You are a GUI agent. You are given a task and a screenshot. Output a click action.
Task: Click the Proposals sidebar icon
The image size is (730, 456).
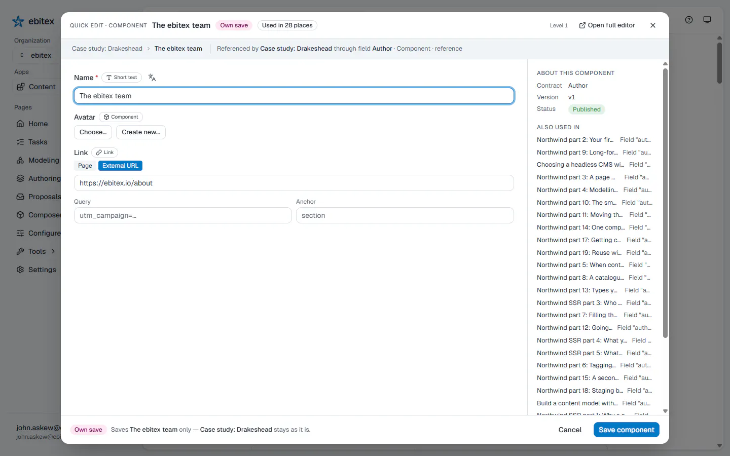click(20, 197)
